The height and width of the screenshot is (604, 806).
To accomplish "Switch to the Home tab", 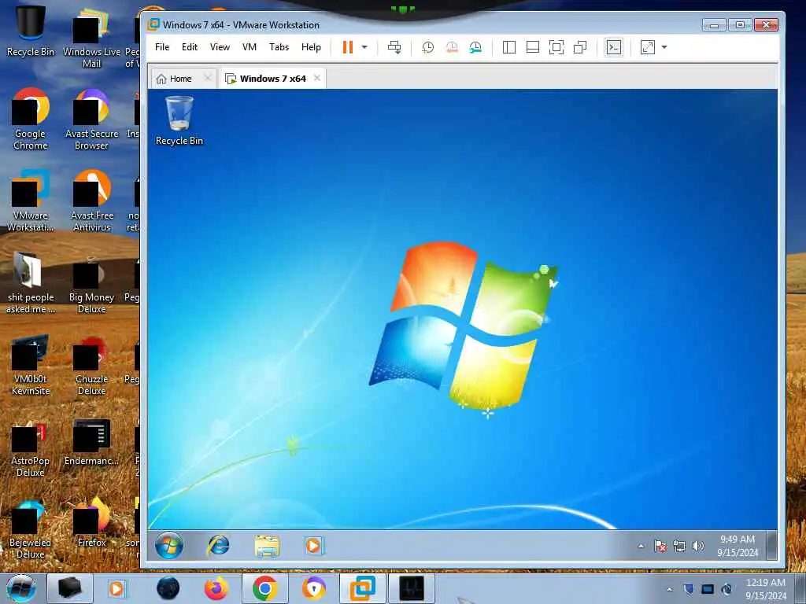I will click(175, 79).
